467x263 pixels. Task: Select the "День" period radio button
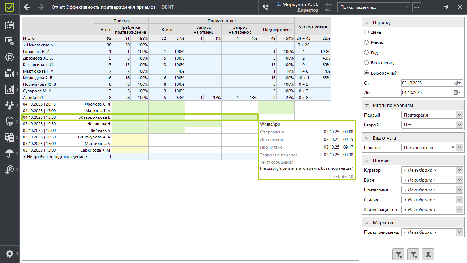pyautogui.click(x=367, y=32)
